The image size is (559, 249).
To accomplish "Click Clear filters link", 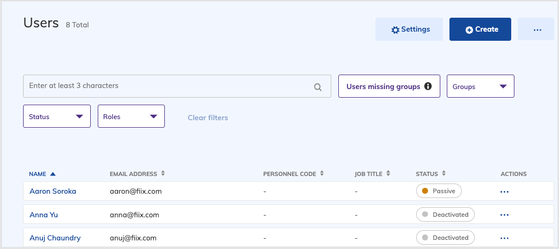I will pos(208,118).
